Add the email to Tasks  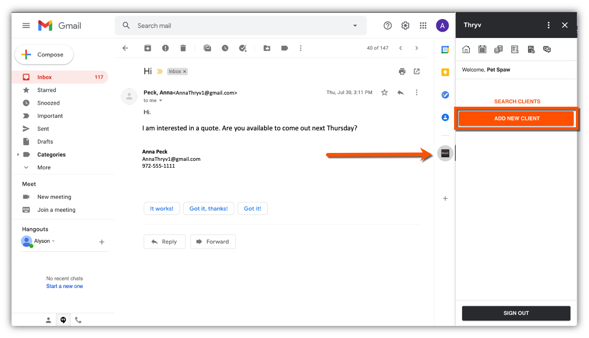(243, 48)
